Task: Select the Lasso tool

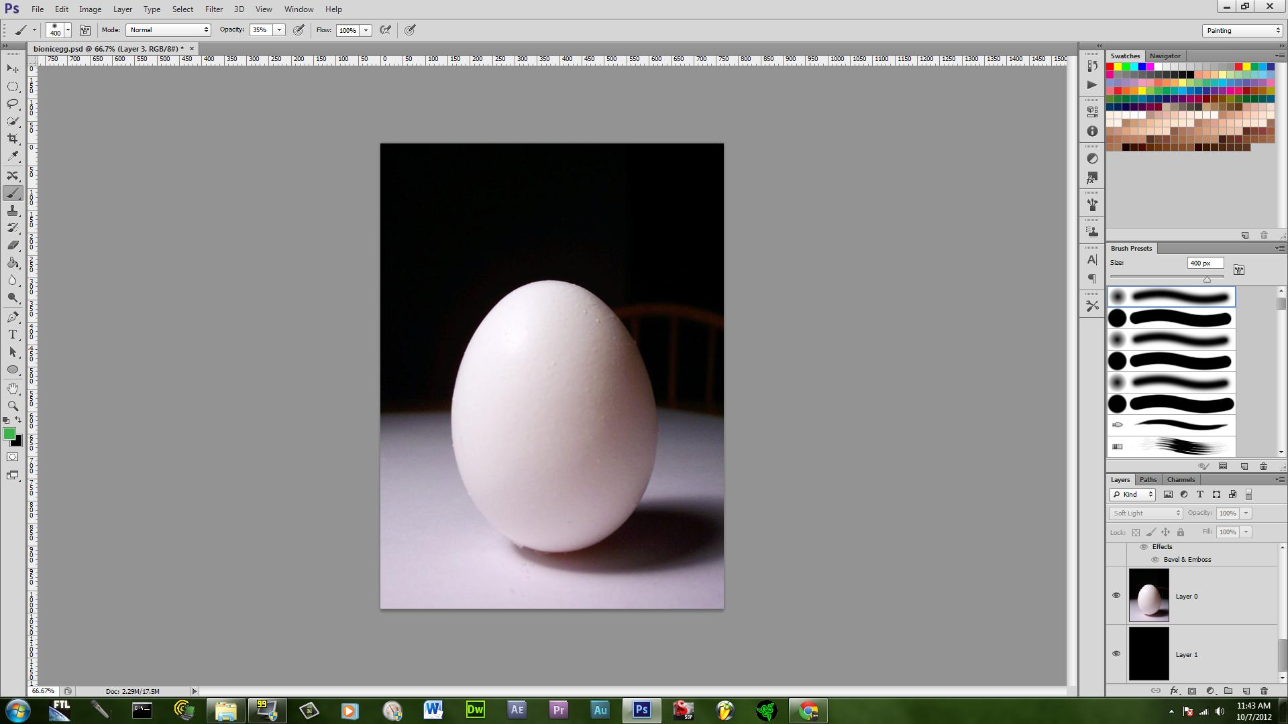Action: click(x=13, y=104)
